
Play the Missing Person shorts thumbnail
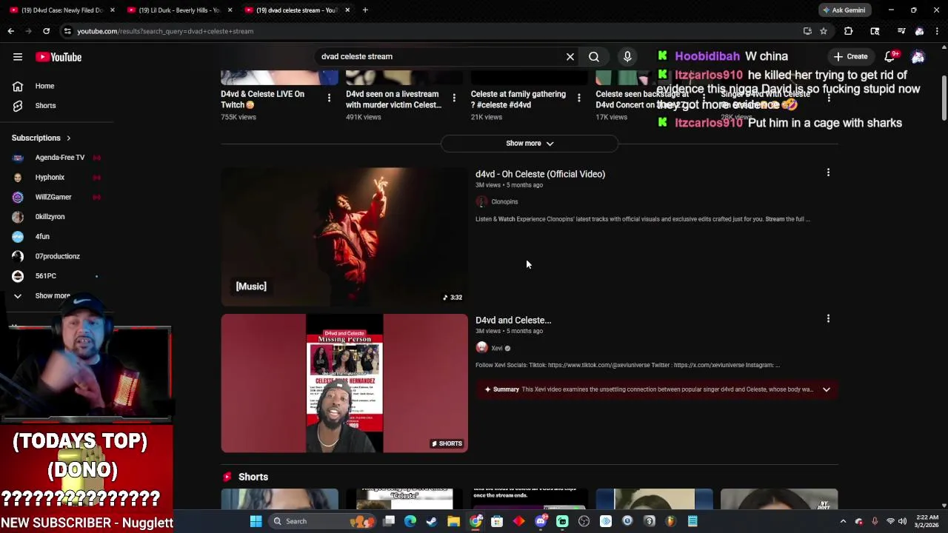(344, 383)
